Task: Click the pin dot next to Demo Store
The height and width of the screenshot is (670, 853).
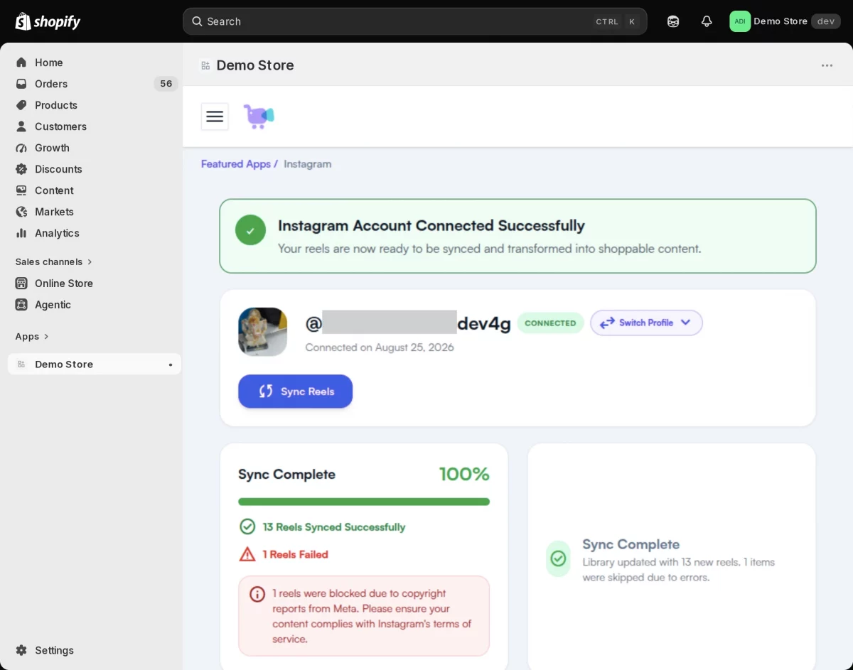Action: click(170, 364)
